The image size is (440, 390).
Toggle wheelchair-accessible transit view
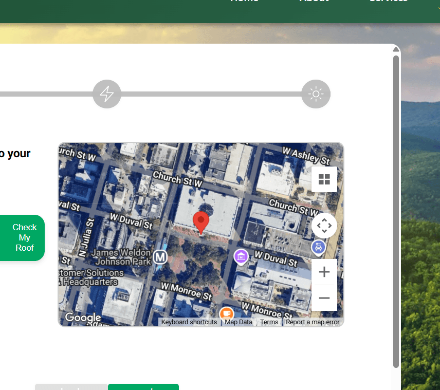(x=318, y=247)
